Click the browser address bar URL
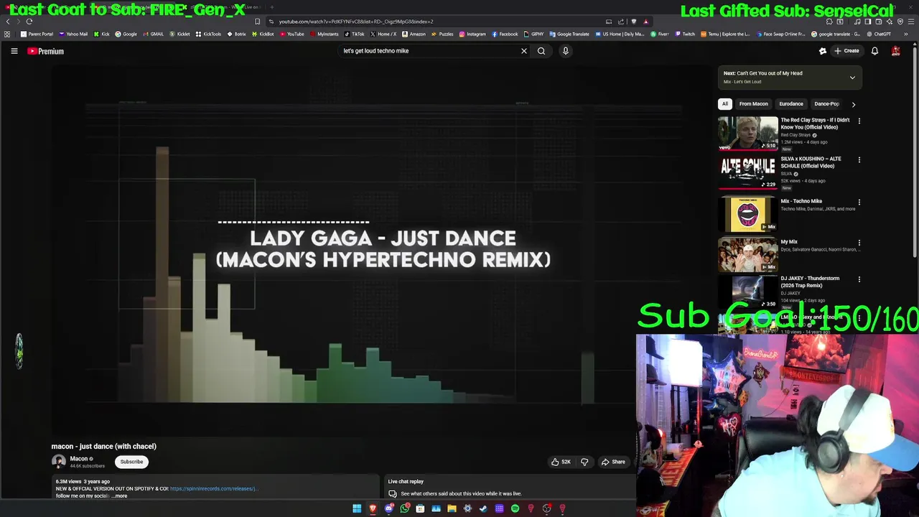The height and width of the screenshot is (517, 919). [x=355, y=22]
